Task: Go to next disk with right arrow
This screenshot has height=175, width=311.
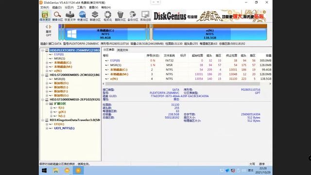Action: click(50, 27)
